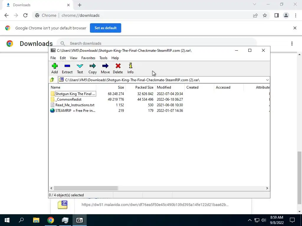Open Windows taskbar search
The width and height of the screenshot is (302, 226).
(x=21, y=220)
